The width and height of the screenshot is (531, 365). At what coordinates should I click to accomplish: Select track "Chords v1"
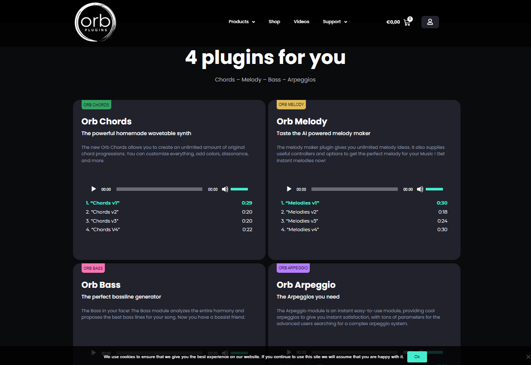(x=103, y=203)
